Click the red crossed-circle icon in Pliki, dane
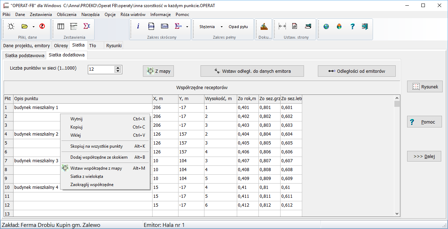This screenshot has width=448, height=229. click(42, 26)
